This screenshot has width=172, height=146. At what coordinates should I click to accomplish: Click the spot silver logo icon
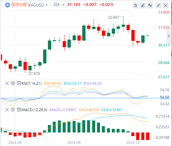(x=8, y=5)
